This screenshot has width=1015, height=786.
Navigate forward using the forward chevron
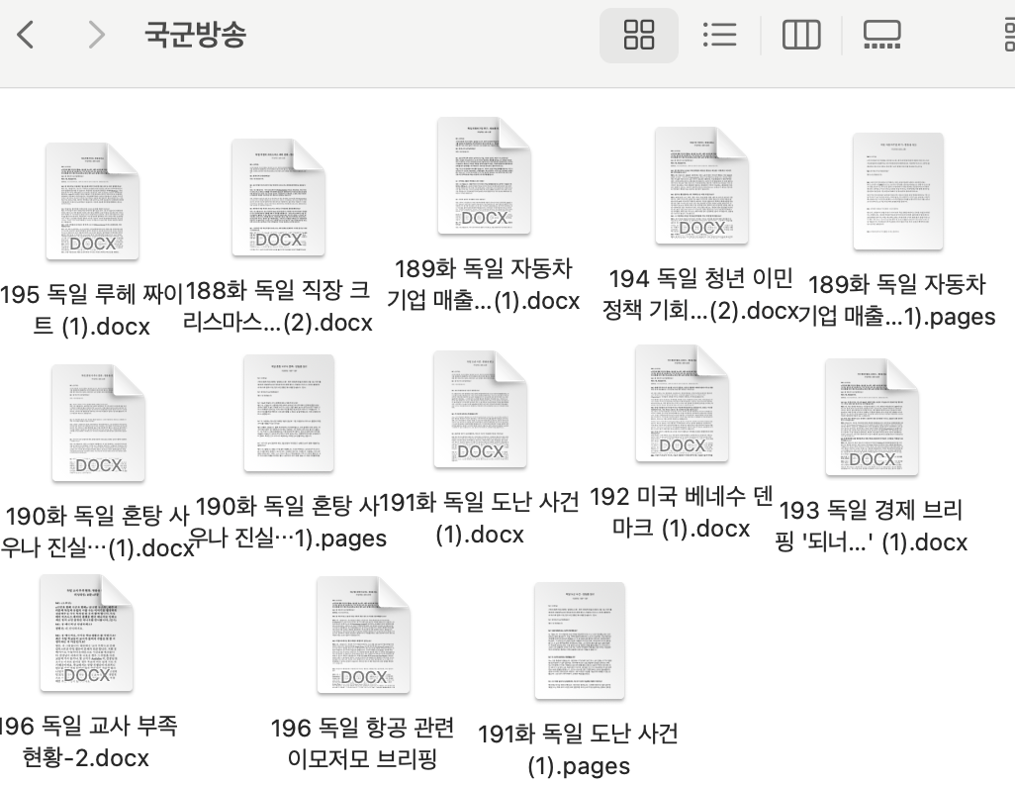(96, 34)
